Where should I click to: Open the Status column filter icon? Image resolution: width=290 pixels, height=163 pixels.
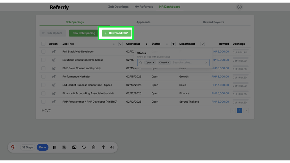click(173, 44)
